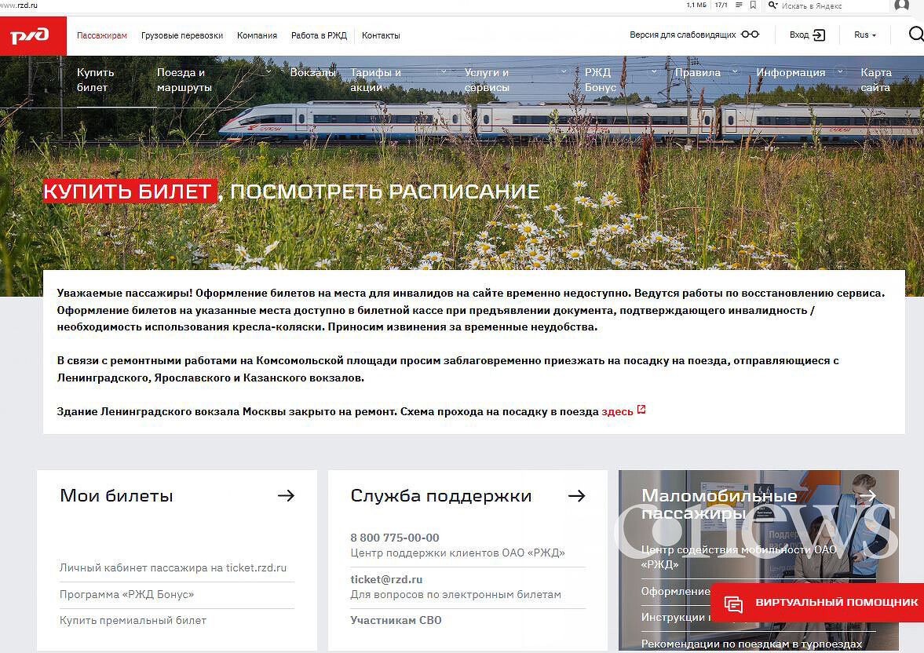Click the Купить премиальный билет link
This screenshot has height=653, width=924.
[x=133, y=620]
